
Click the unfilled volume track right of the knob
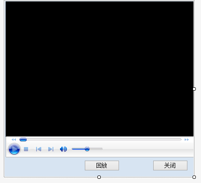point(96,149)
